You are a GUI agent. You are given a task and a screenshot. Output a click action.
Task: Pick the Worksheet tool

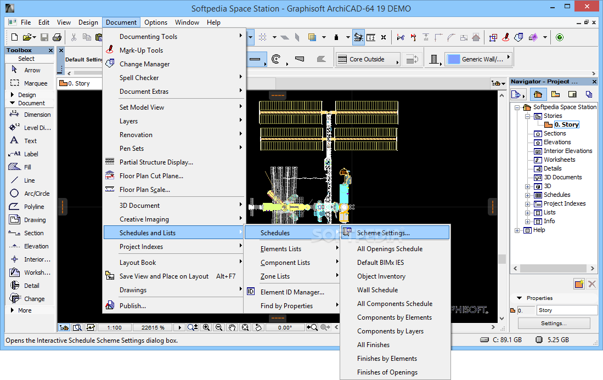(29, 273)
